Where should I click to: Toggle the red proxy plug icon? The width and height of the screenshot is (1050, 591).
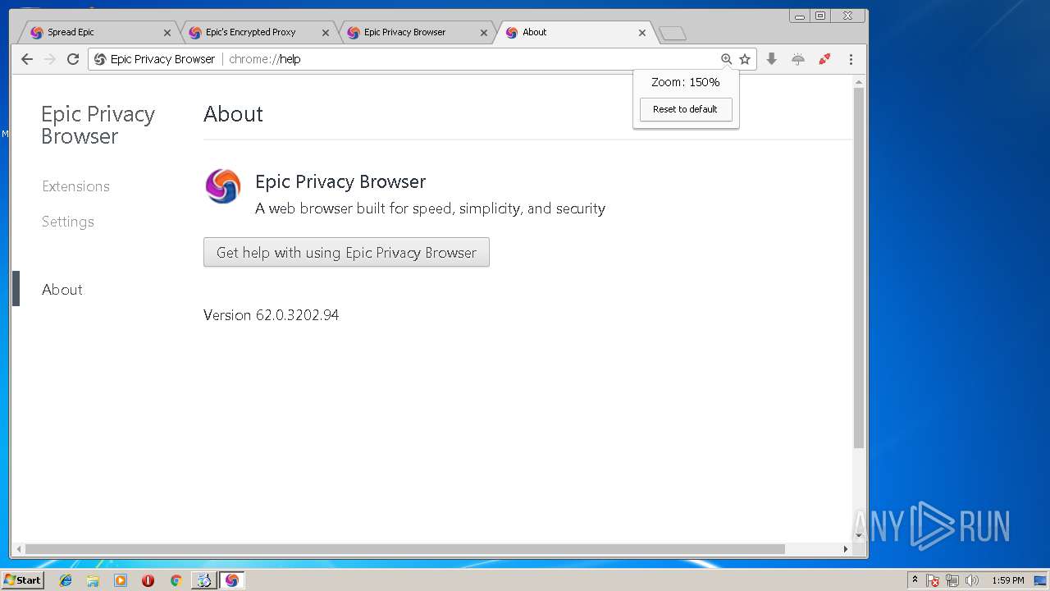(x=824, y=59)
